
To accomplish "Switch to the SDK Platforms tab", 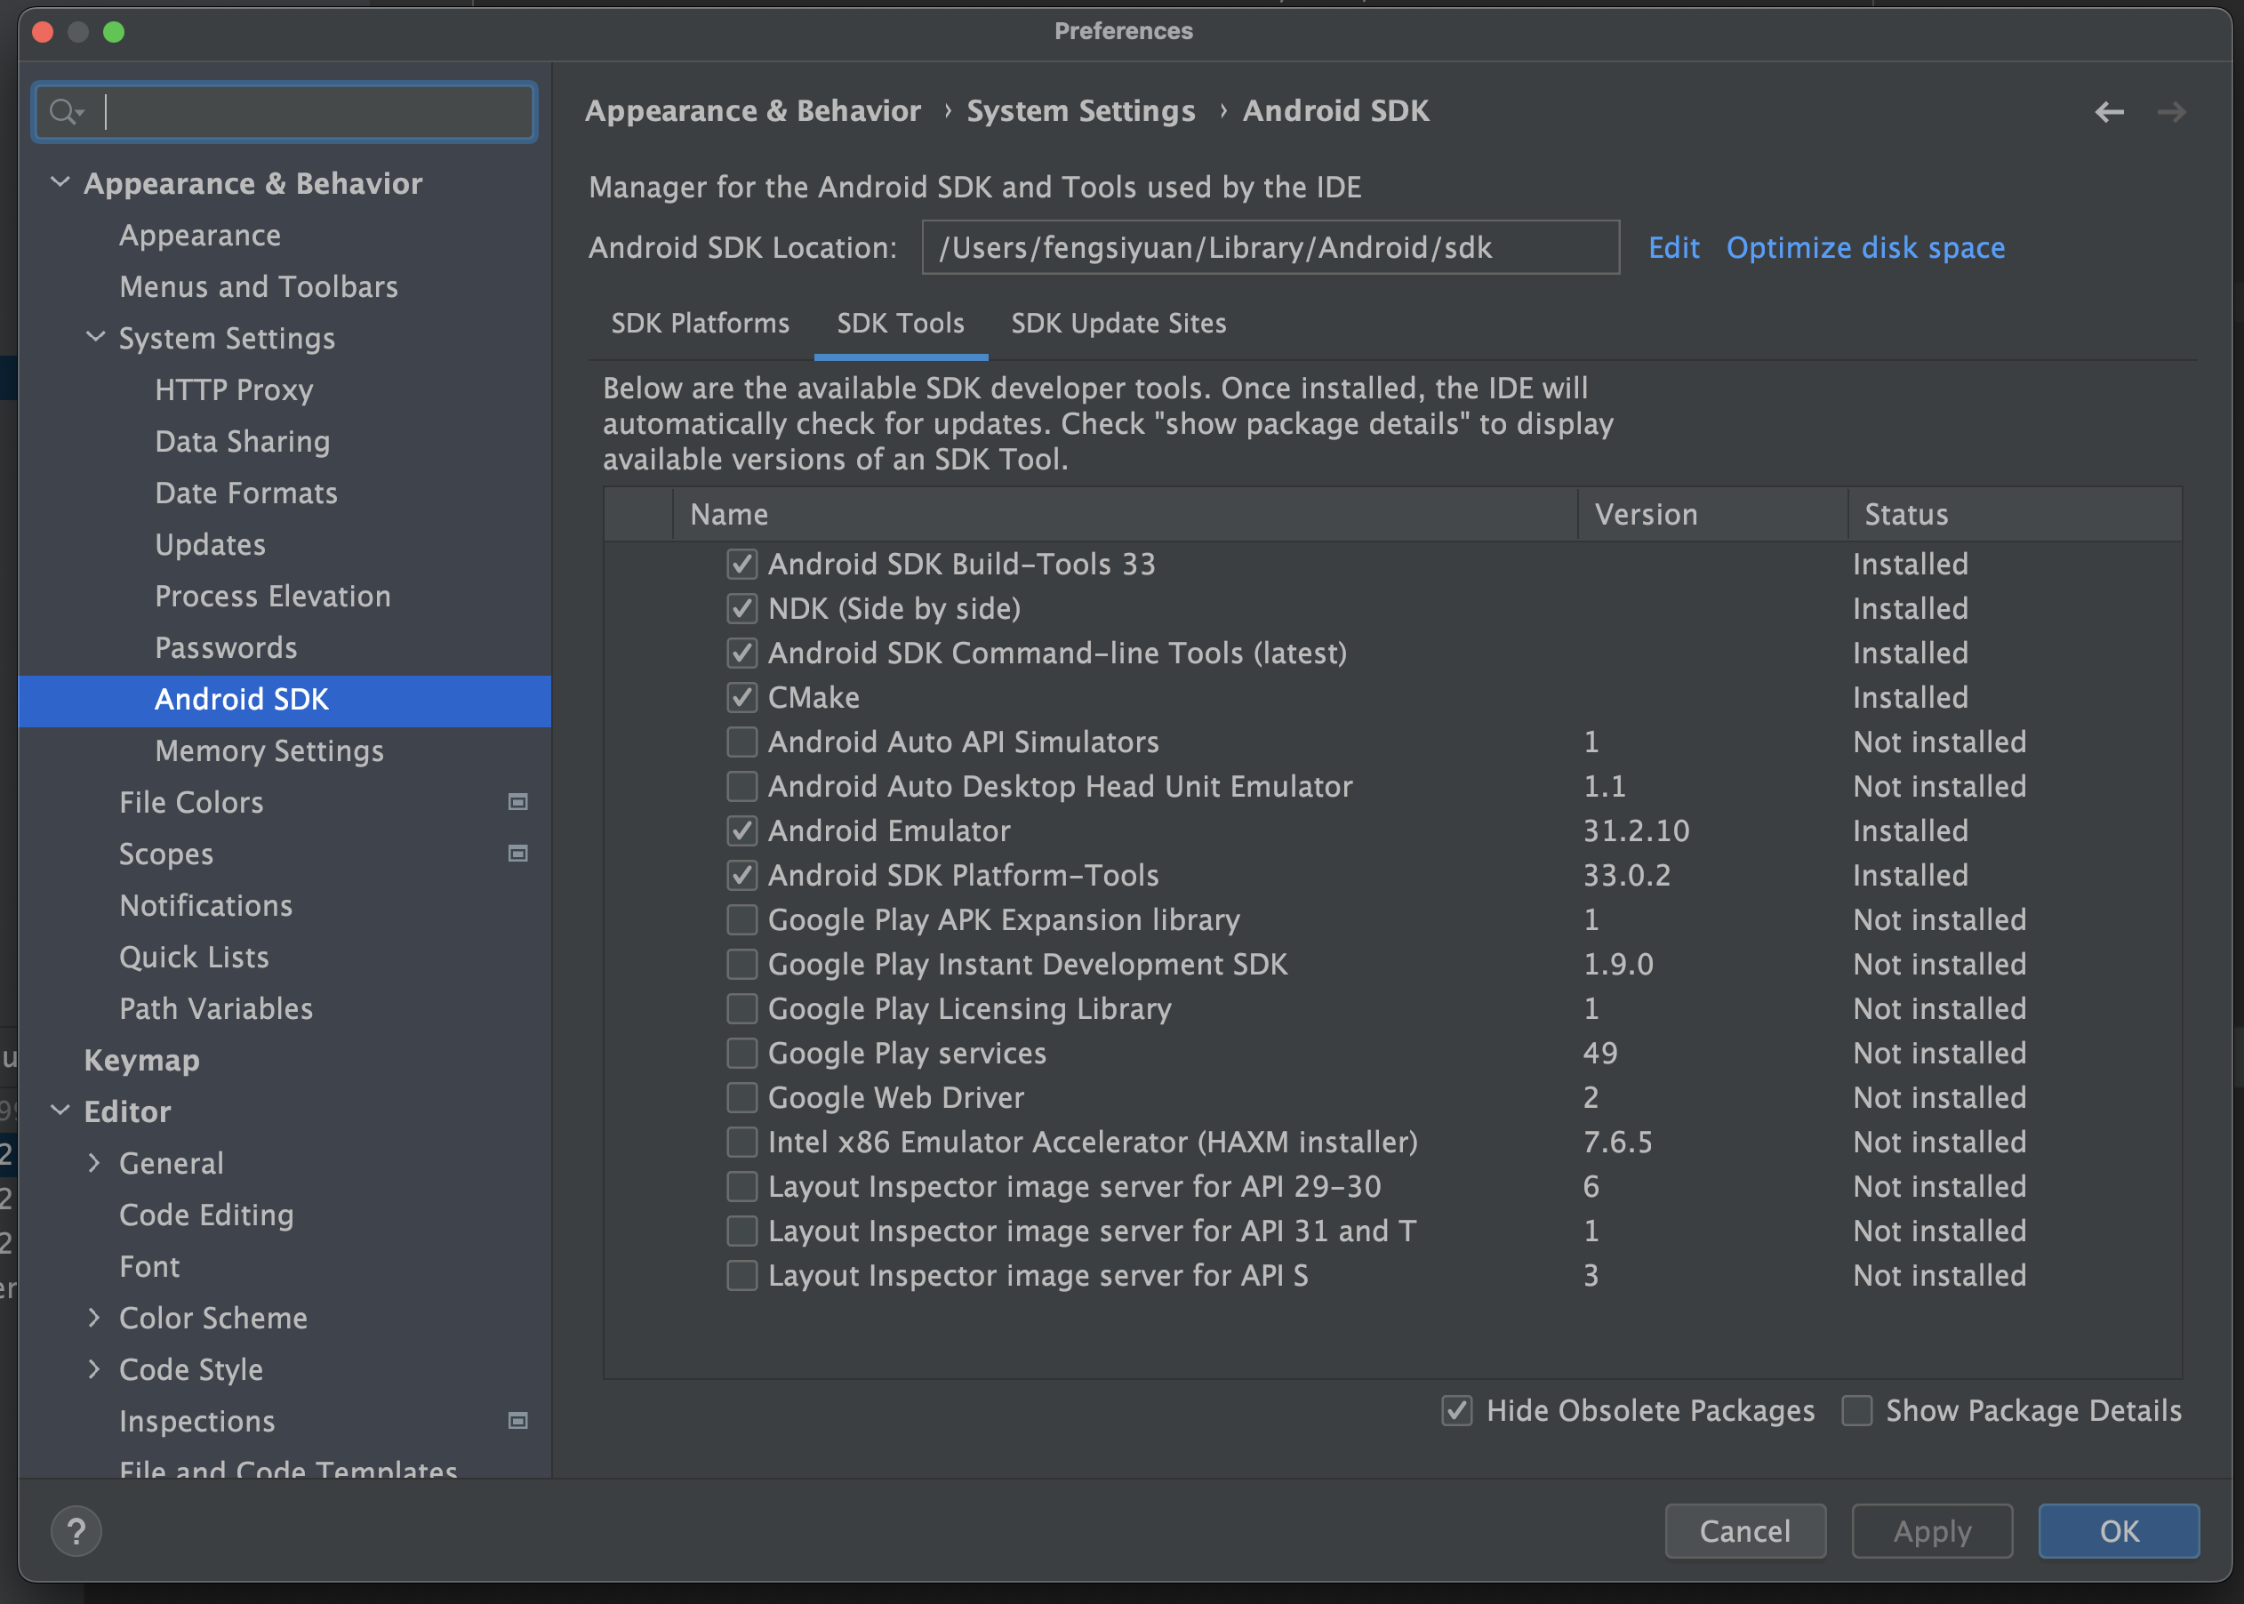I will (700, 323).
